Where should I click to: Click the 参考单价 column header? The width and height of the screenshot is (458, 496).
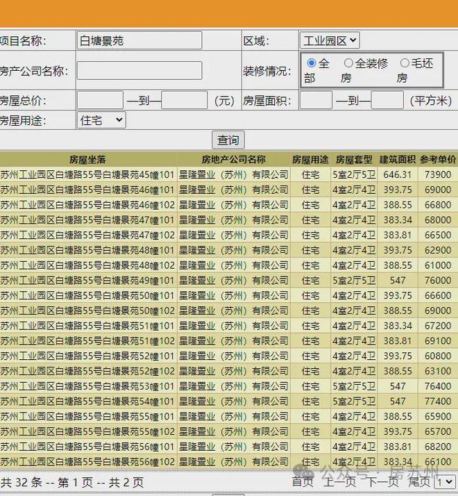click(438, 160)
